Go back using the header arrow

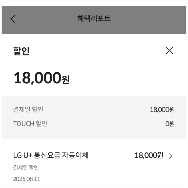(13, 19)
